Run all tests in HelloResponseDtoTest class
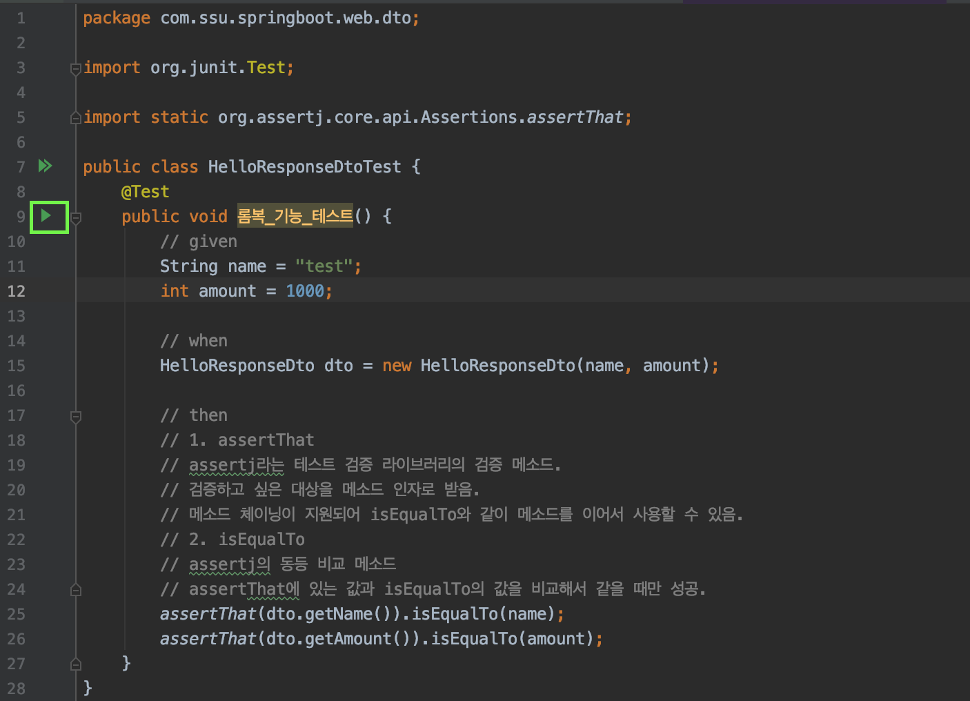This screenshot has width=970, height=701. coord(46,166)
